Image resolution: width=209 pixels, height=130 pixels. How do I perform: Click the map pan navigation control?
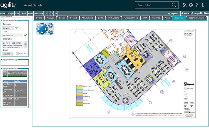(x=42, y=29)
